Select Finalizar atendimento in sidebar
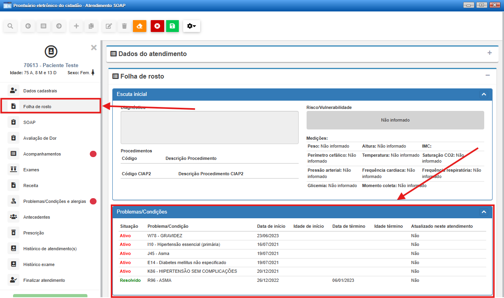This screenshot has height=298, width=504. [44, 280]
